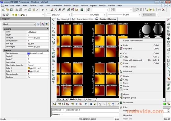Image resolution: width=171 pixels, height=121 pixels.
Task: Click the Match Properties brush icon
Action: (37, 10)
